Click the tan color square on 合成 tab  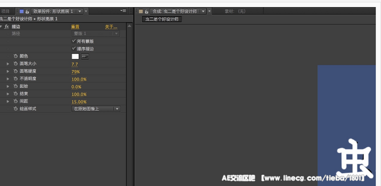[141, 11]
